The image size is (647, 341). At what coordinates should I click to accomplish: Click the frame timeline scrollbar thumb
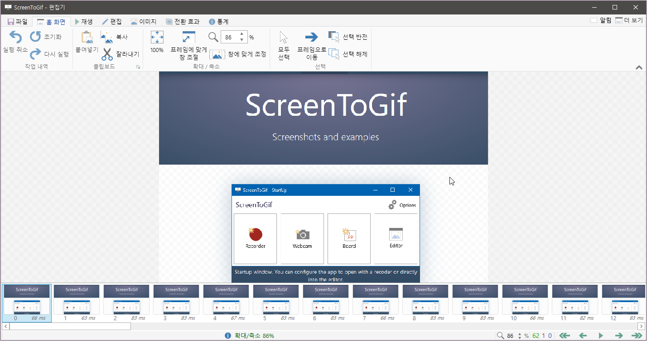(70, 326)
